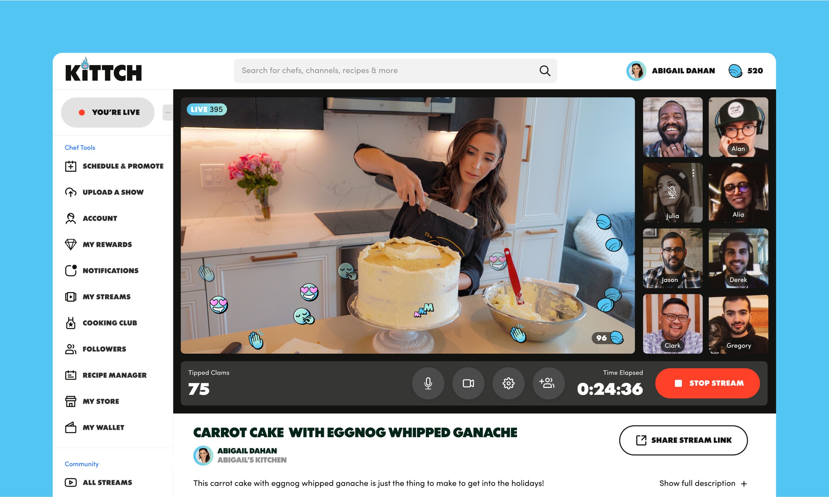Click the Stop Stream button
This screenshot has height=497, width=829.
[x=707, y=383]
